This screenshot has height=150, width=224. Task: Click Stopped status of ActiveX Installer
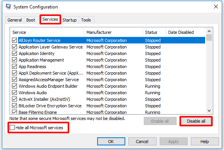pos(153,100)
